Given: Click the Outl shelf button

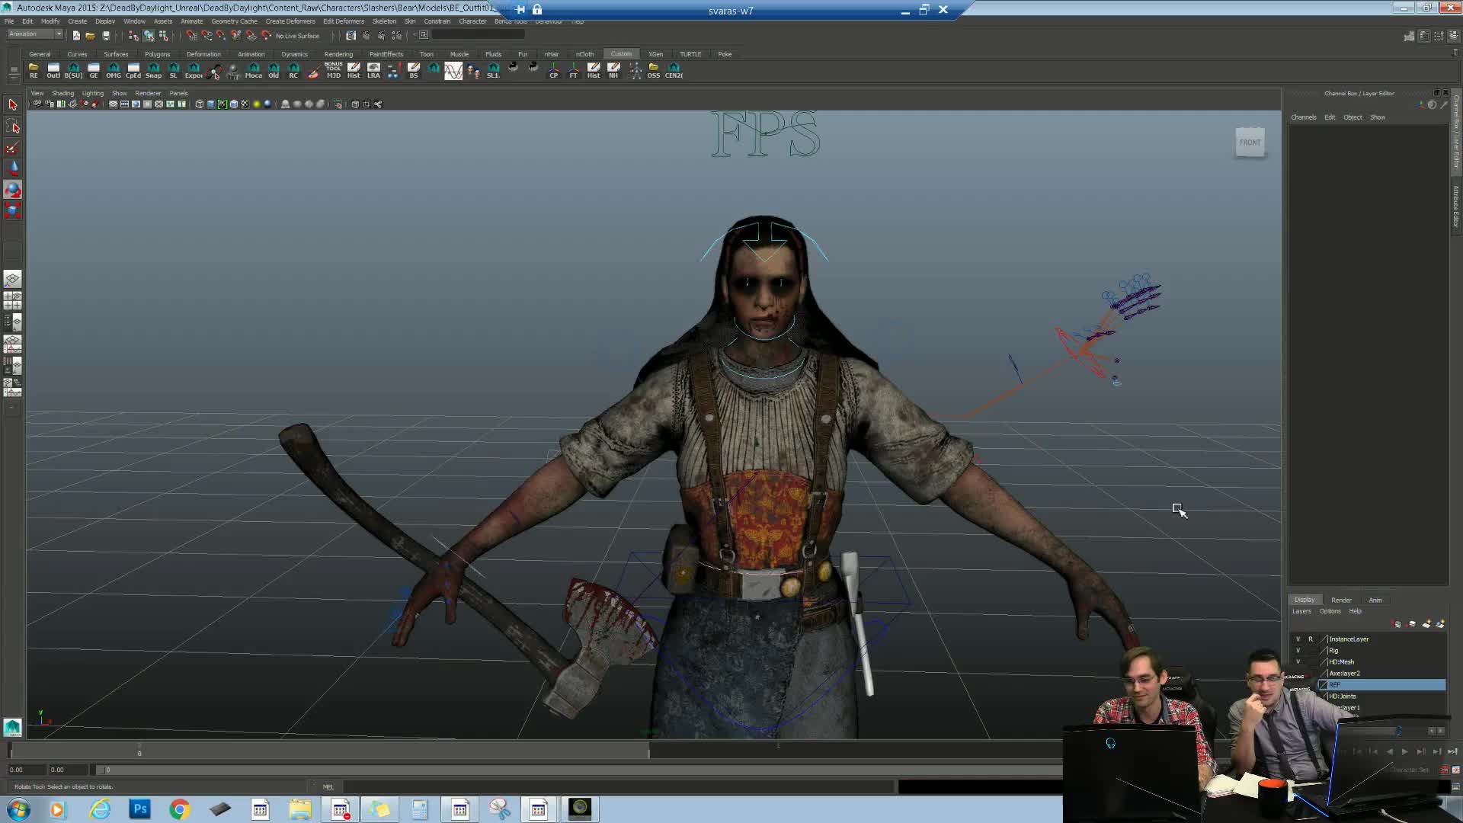Looking at the screenshot, I should click(53, 71).
